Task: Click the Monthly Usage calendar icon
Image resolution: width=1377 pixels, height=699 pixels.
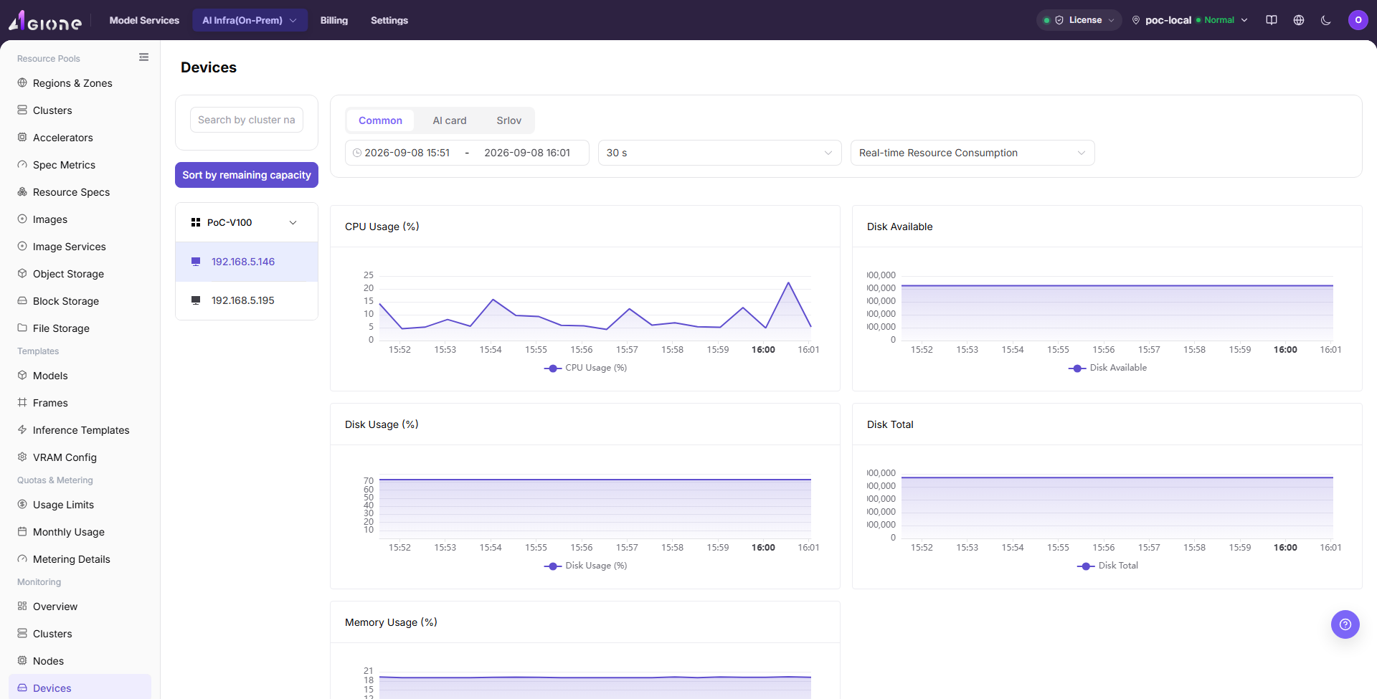Action: click(x=22, y=532)
